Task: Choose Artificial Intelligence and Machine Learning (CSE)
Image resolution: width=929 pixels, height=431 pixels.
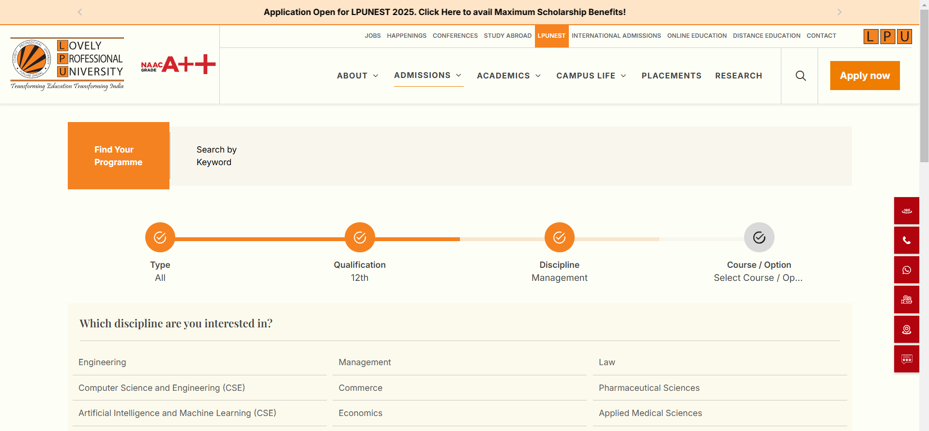Action: tap(199, 413)
